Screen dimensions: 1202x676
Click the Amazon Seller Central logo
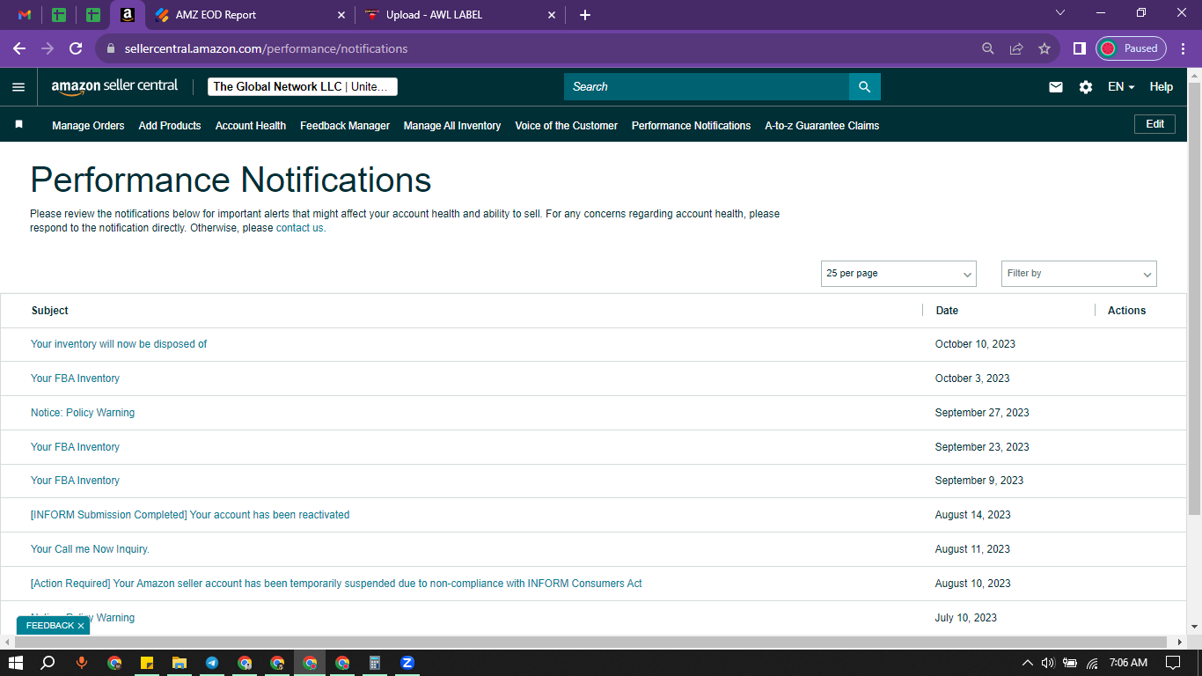pos(114,86)
